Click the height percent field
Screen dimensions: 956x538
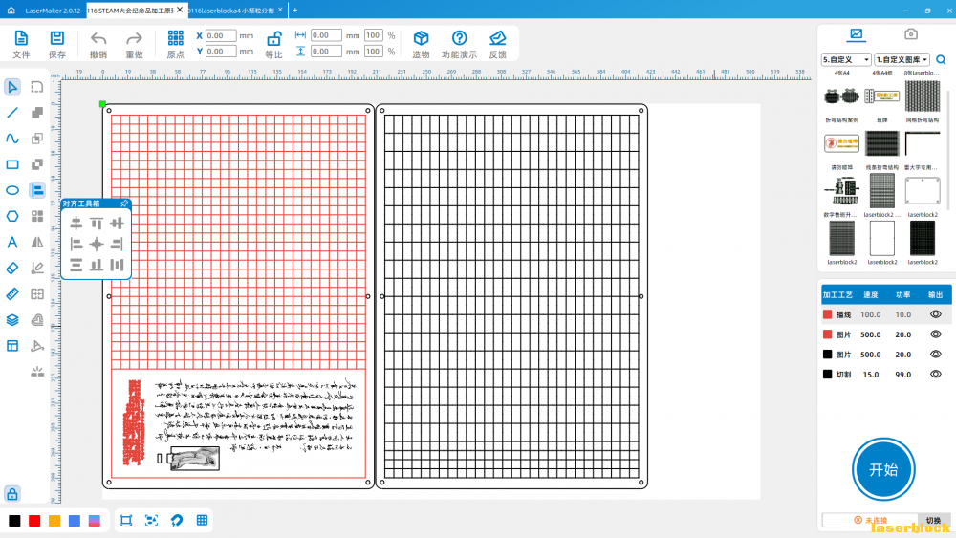click(373, 52)
